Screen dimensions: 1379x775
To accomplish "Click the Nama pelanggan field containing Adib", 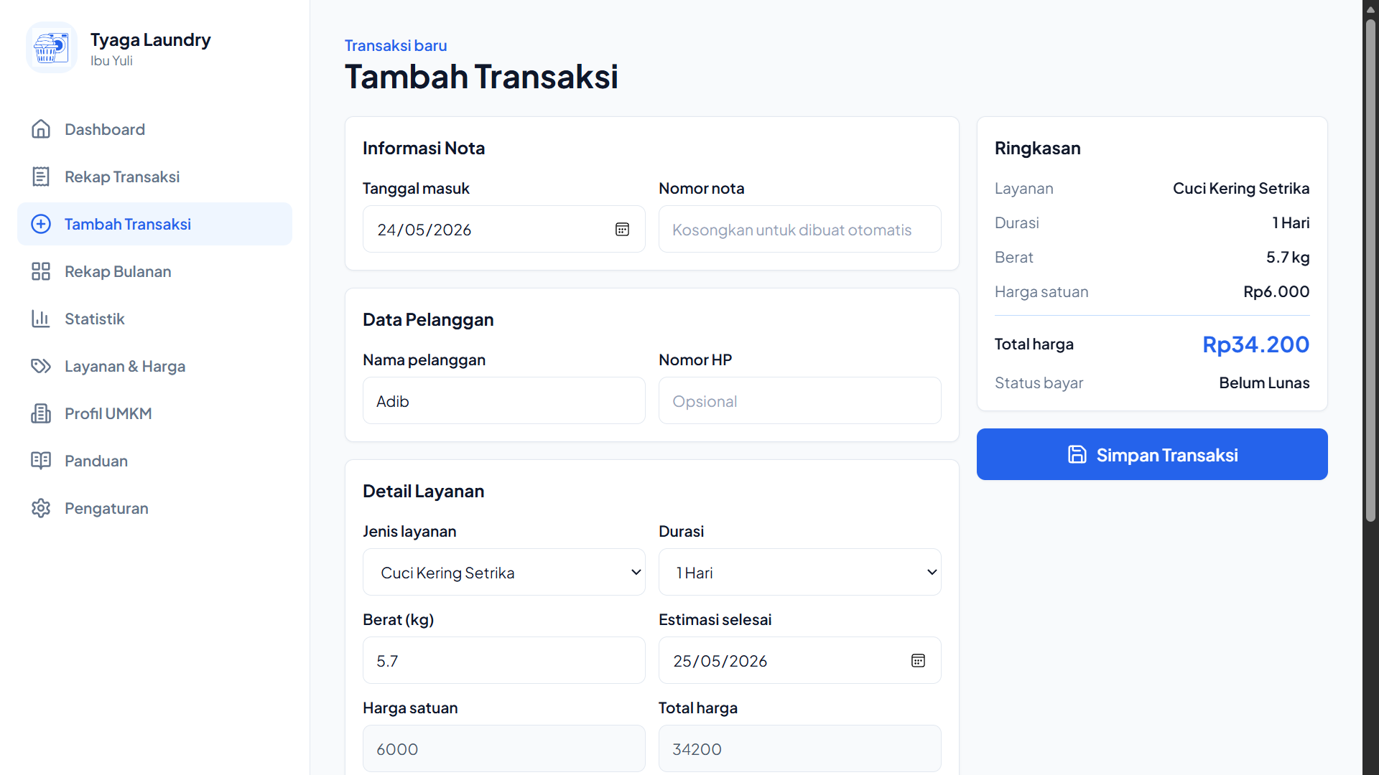I will pos(503,400).
